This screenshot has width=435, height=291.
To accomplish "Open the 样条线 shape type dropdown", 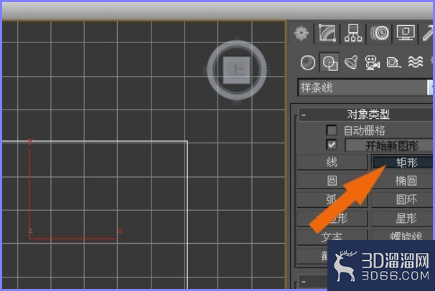I will click(x=365, y=87).
